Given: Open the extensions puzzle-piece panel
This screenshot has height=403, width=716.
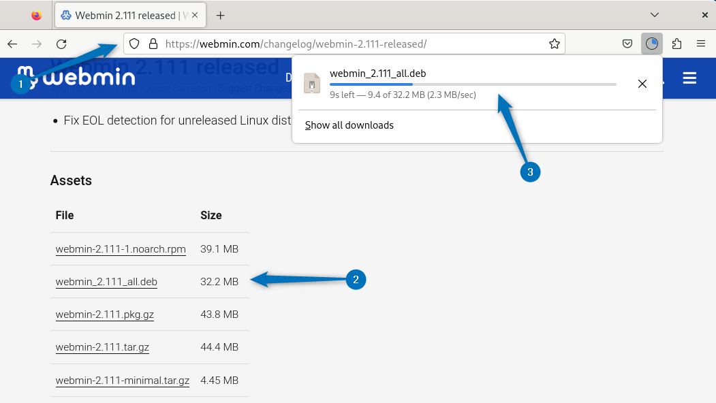Looking at the screenshot, I should coord(676,43).
